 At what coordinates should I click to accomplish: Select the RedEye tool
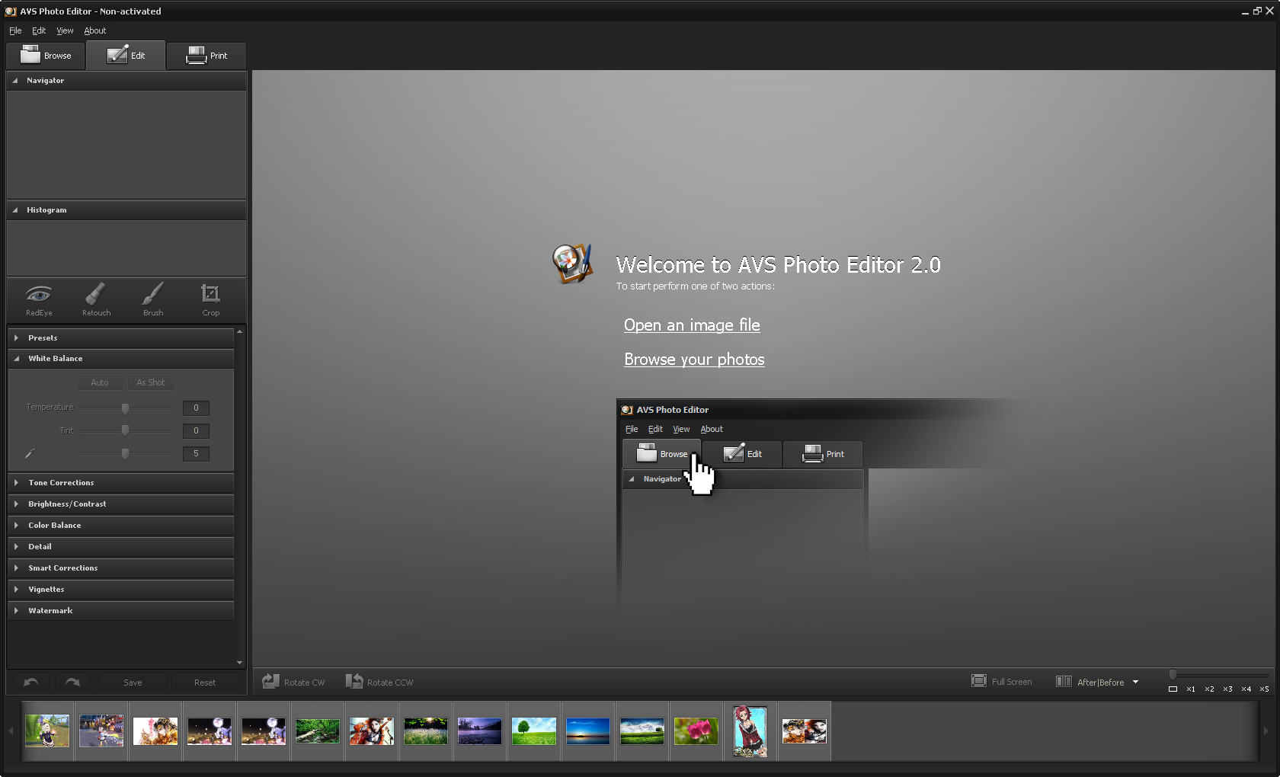(39, 300)
